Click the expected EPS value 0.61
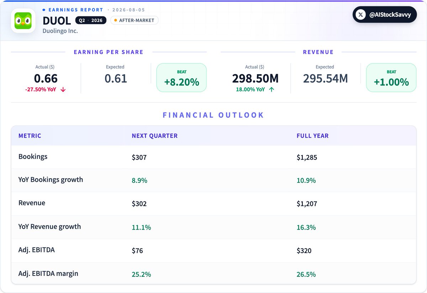The height and width of the screenshot is (293, 427). [116, 78]
